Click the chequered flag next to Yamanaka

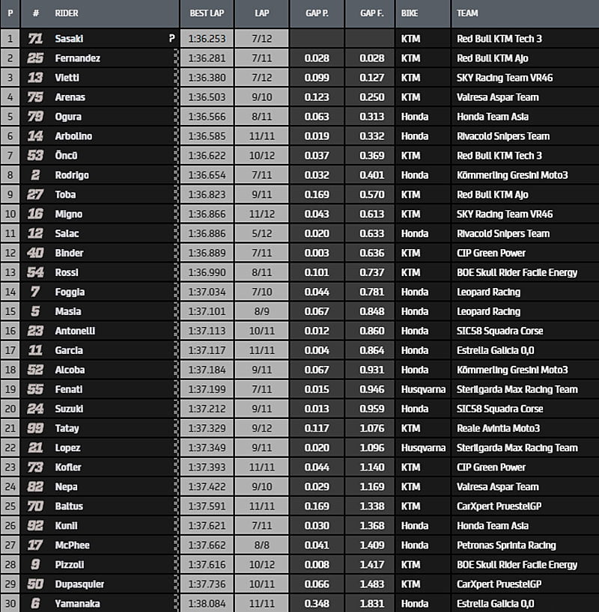click(176, 603)
